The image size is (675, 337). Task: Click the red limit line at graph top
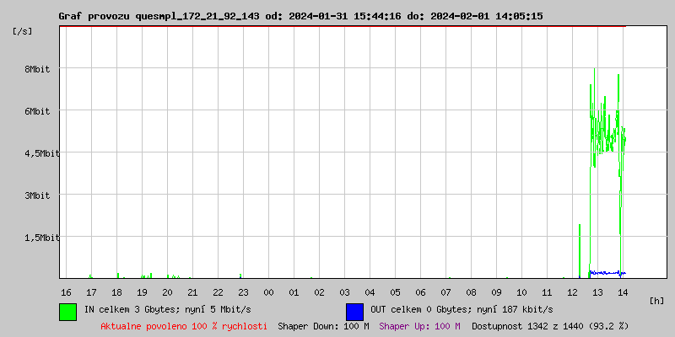pos(343,26)
